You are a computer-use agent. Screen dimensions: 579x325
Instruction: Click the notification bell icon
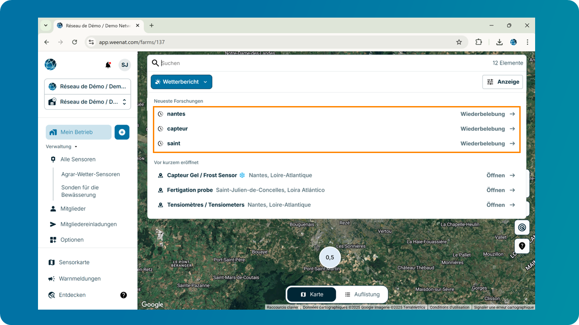(108, 65)
